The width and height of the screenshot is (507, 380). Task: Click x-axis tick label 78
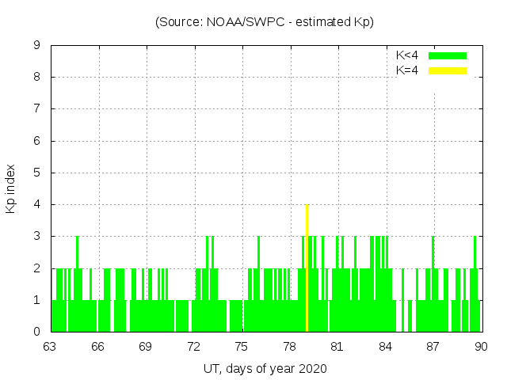pyautogui.click(x=289, y=347)
